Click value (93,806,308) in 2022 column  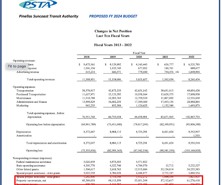(193, 124)
